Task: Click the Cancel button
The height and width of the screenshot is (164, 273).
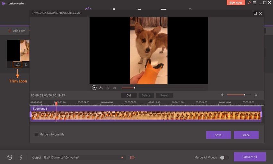Action: [x=246, y=135]
